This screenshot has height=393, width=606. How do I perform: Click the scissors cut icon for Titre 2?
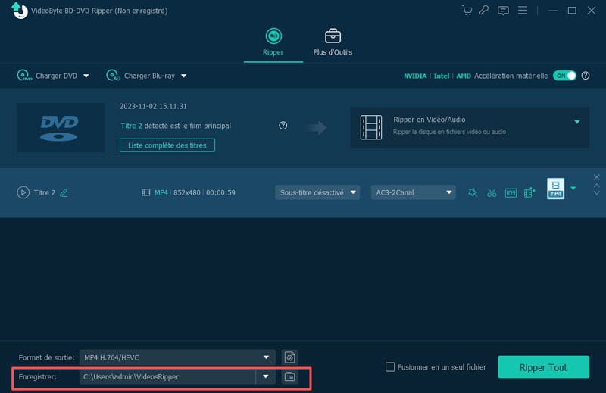click(x=492, y=193)
